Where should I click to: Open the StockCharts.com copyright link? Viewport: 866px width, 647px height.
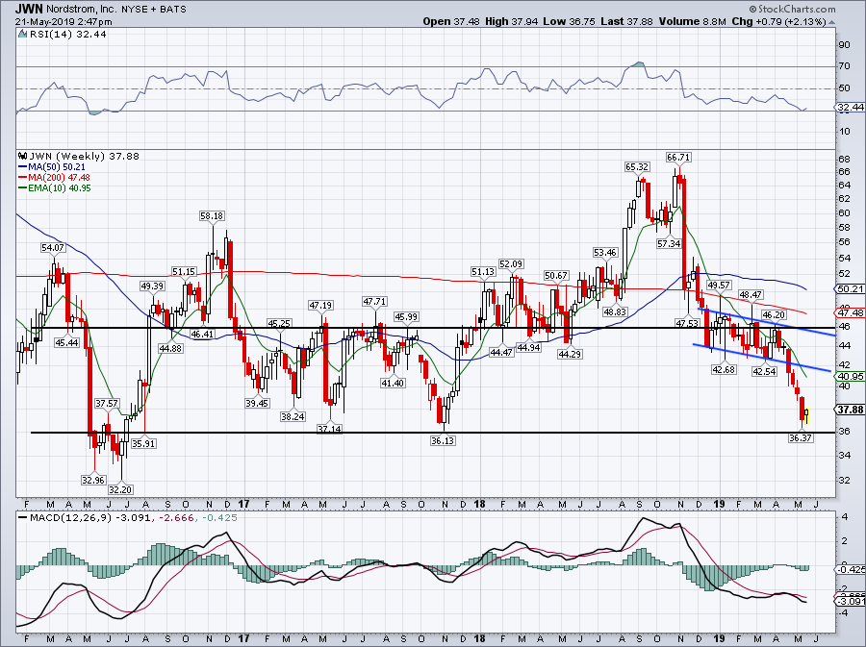pyautogui.click(x=793, y=10)
